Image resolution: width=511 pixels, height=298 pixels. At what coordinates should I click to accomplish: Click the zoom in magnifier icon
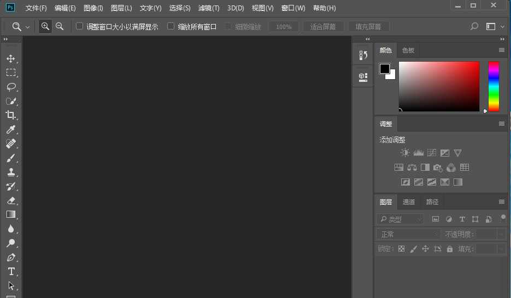(x=45, y=26)
